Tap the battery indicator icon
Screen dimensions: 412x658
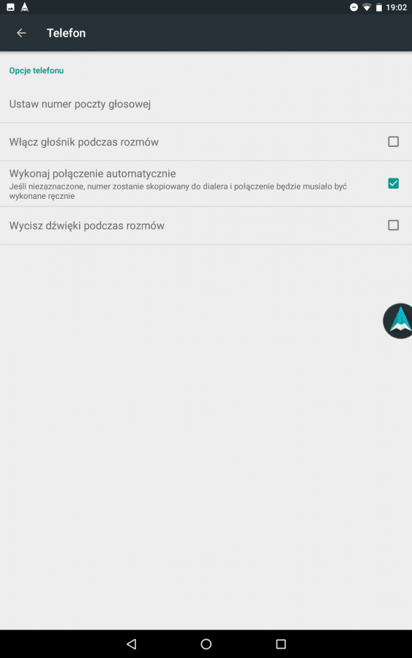[379, 7]
